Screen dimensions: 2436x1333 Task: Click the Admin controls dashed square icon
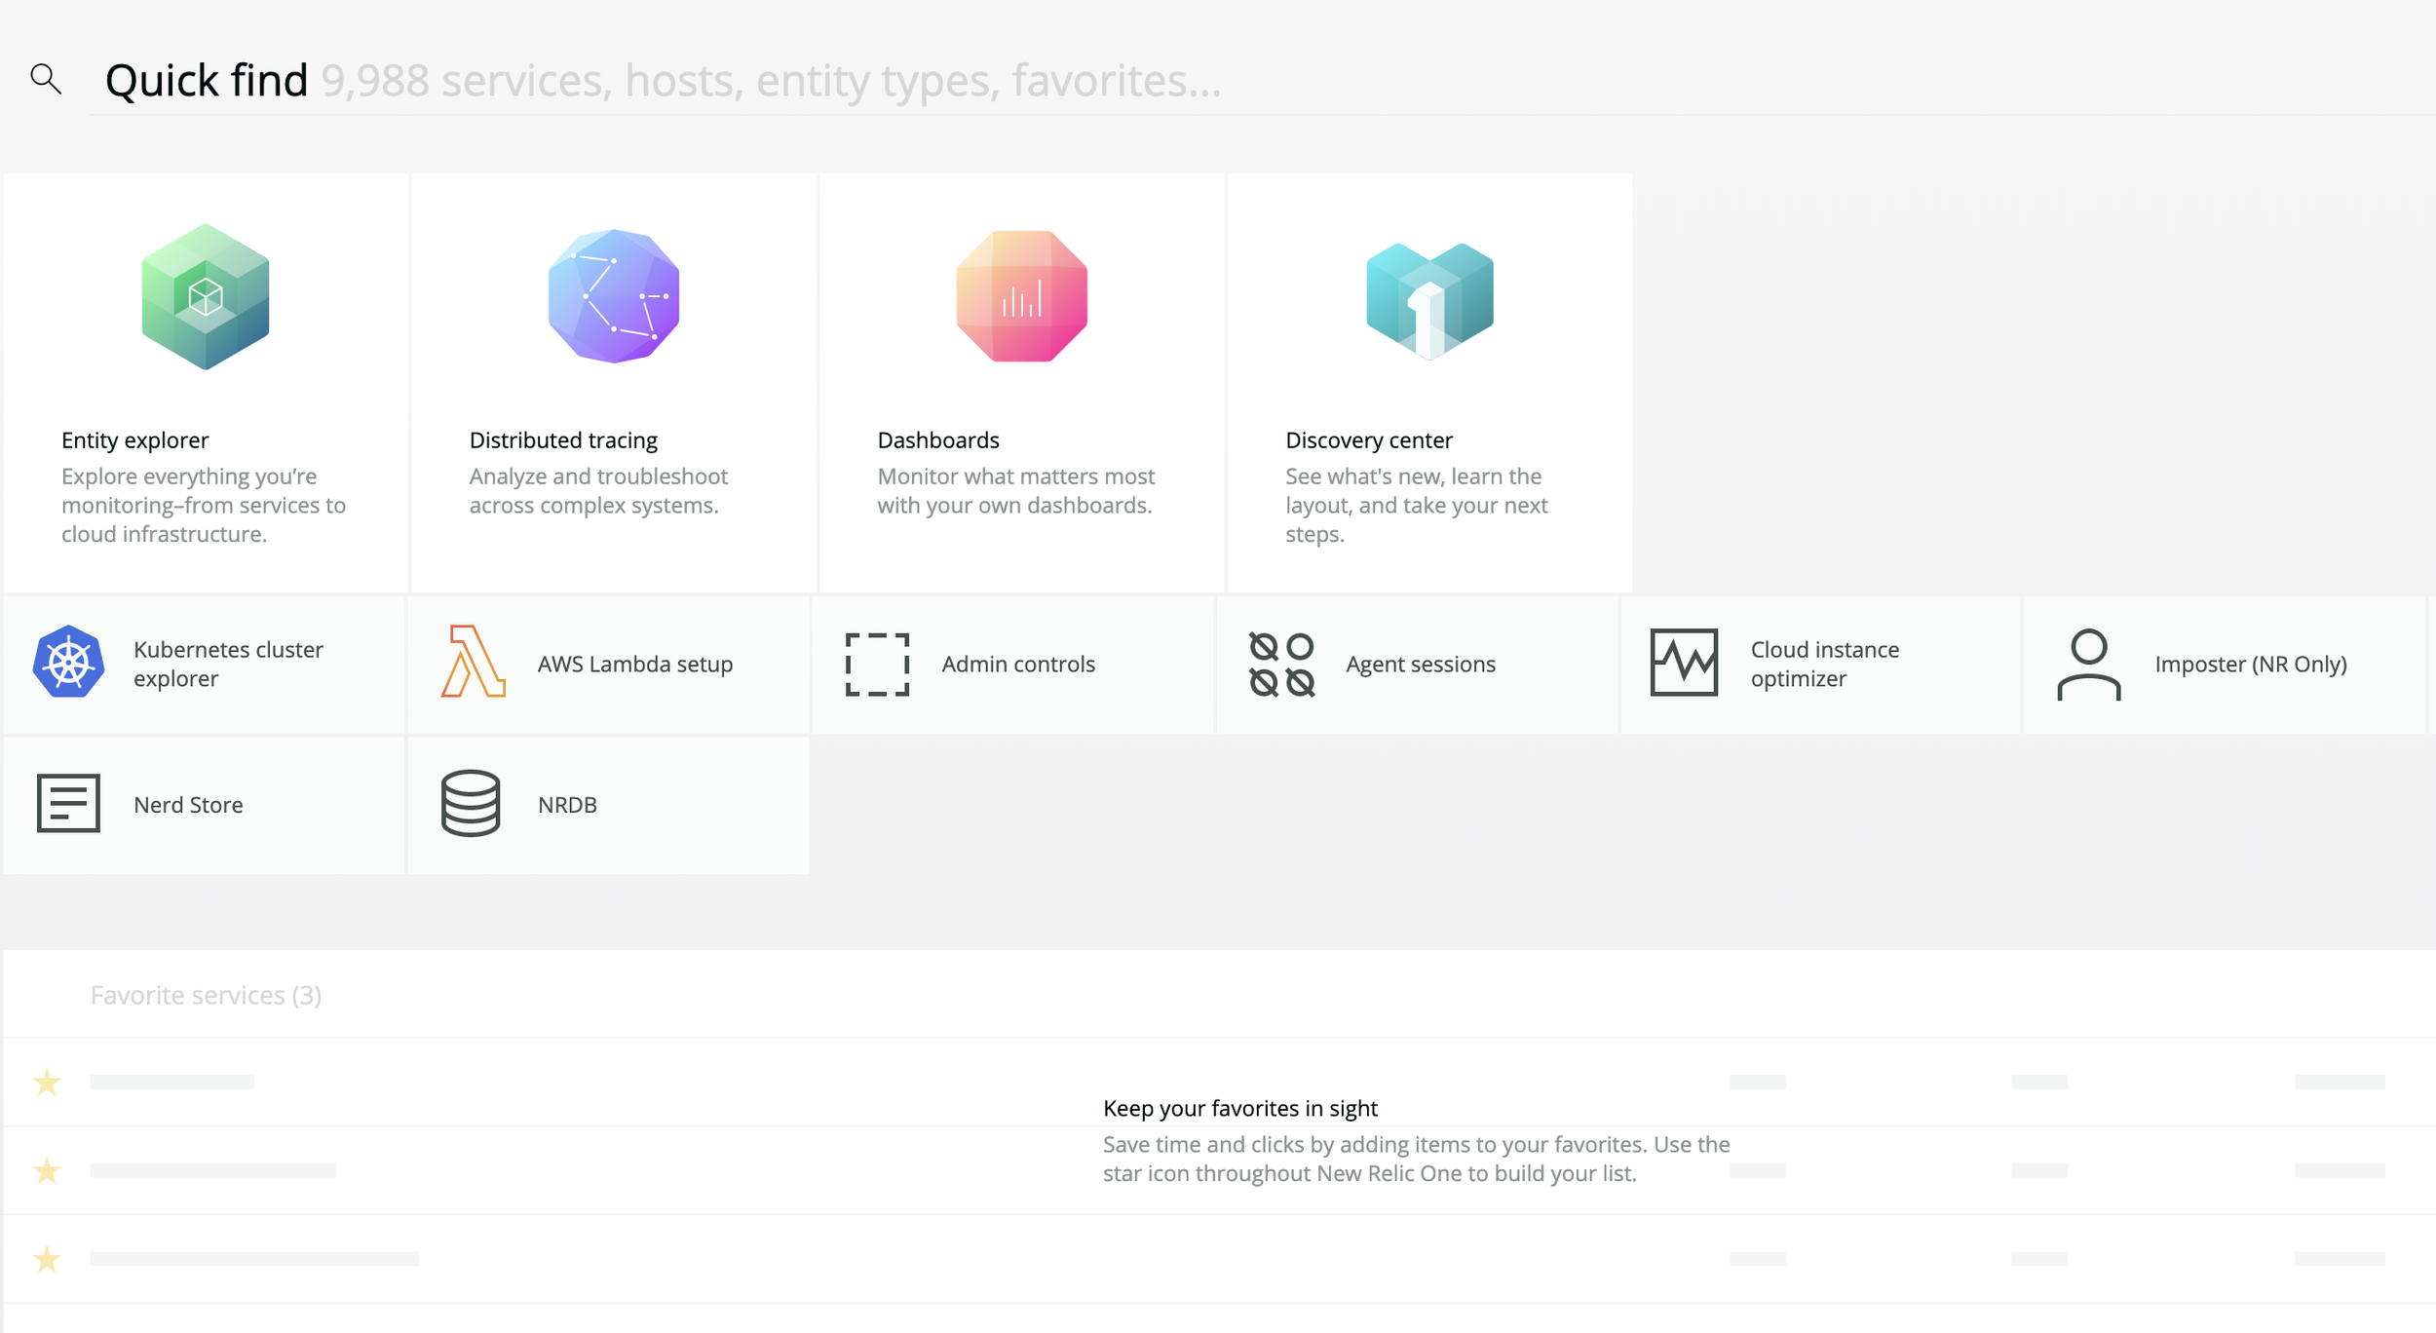point(877,664)
